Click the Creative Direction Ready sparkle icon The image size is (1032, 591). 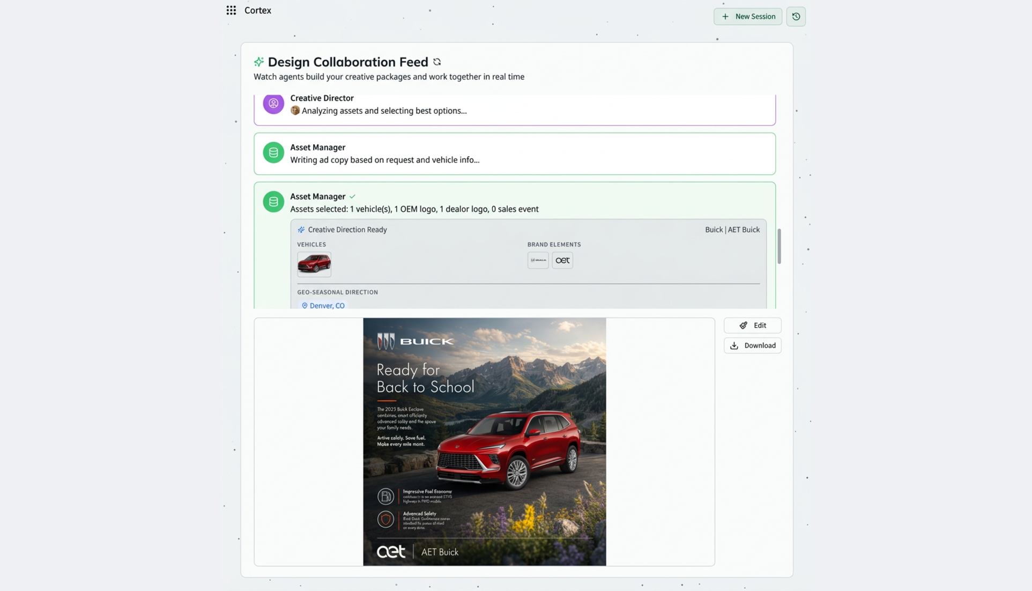(x=301, y=230)
